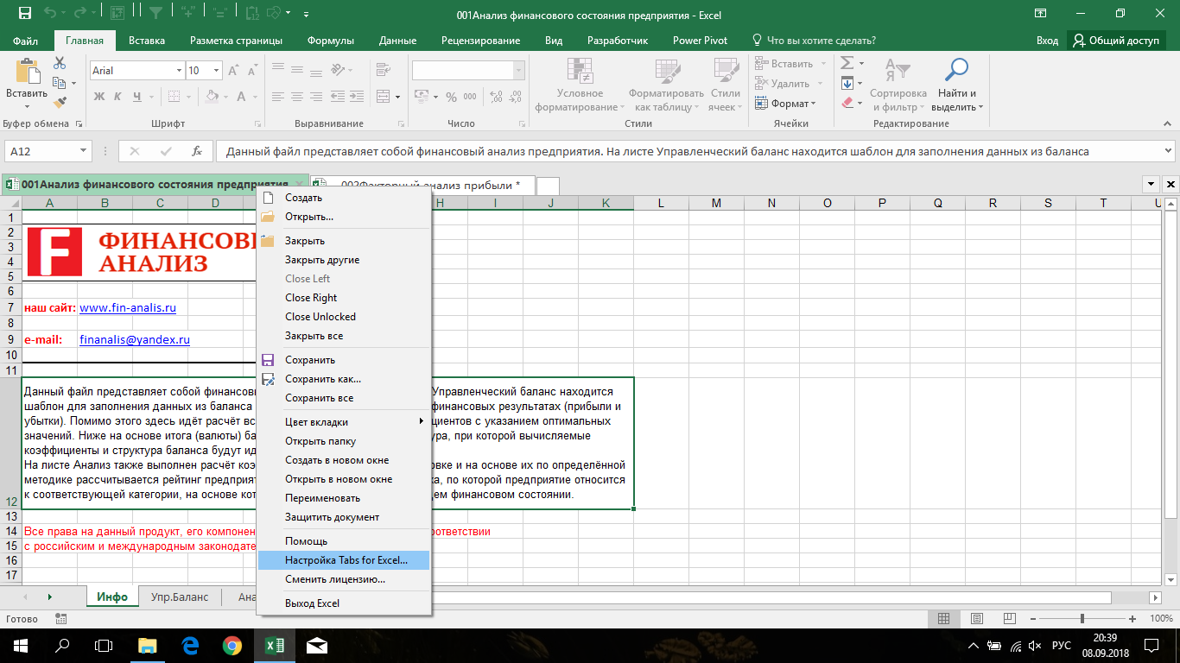The image size is (1180, 663).
Task: Open the Name Box dropdown for A12
Action: pyautogui.click(x=84, y=151)
